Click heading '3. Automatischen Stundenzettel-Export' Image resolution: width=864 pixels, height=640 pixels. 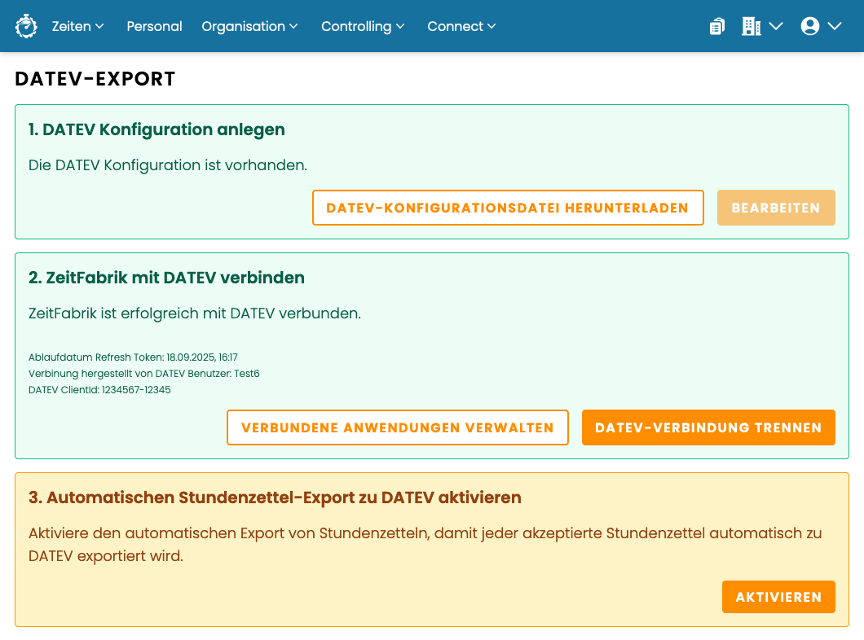coord(275,498)
